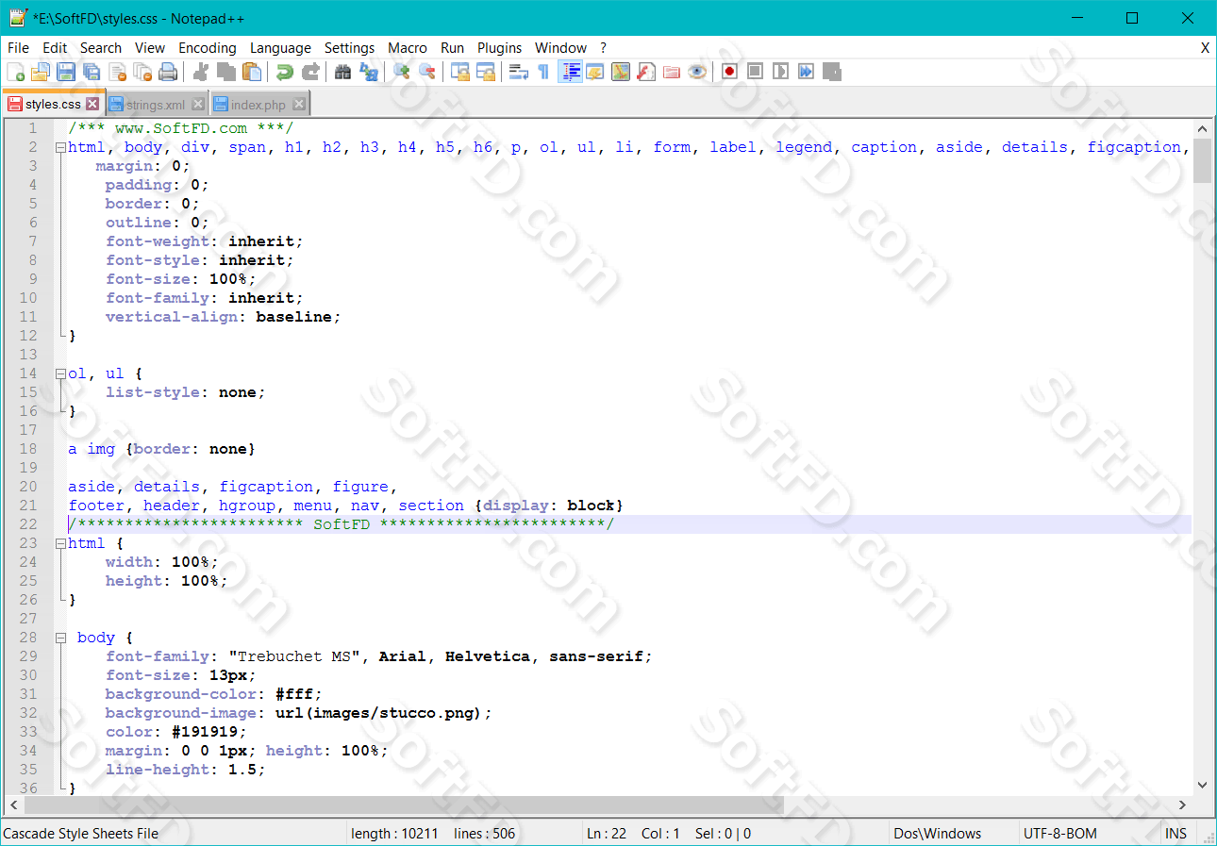
Task: Open the Search menu
Action: click(101, 48)
